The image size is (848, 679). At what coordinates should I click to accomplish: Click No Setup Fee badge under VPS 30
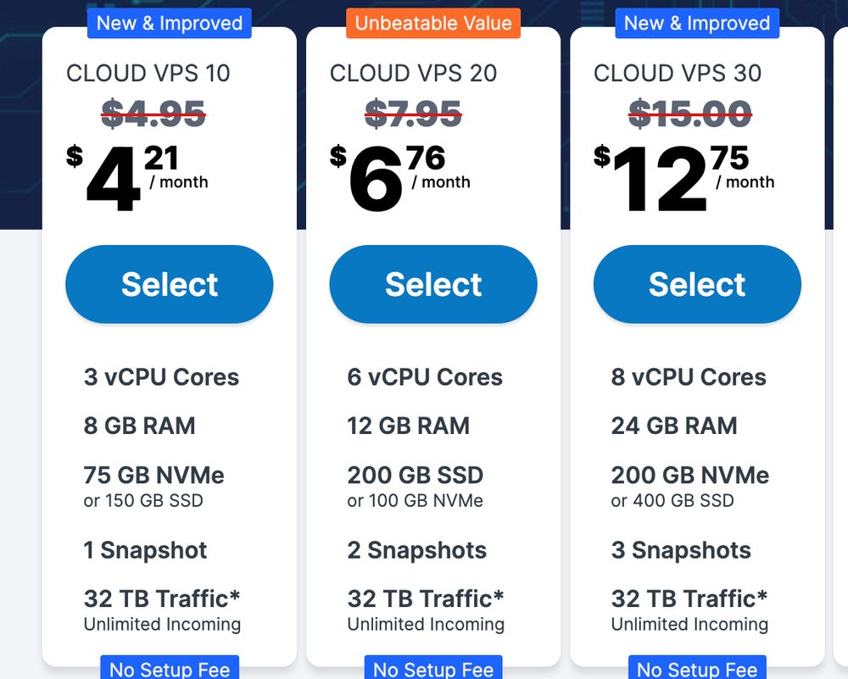coord(697,669)
